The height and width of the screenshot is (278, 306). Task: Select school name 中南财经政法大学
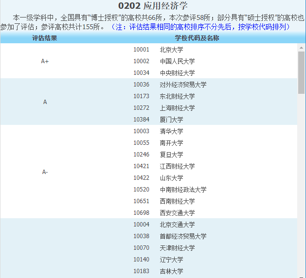click(x=183, y=190)
